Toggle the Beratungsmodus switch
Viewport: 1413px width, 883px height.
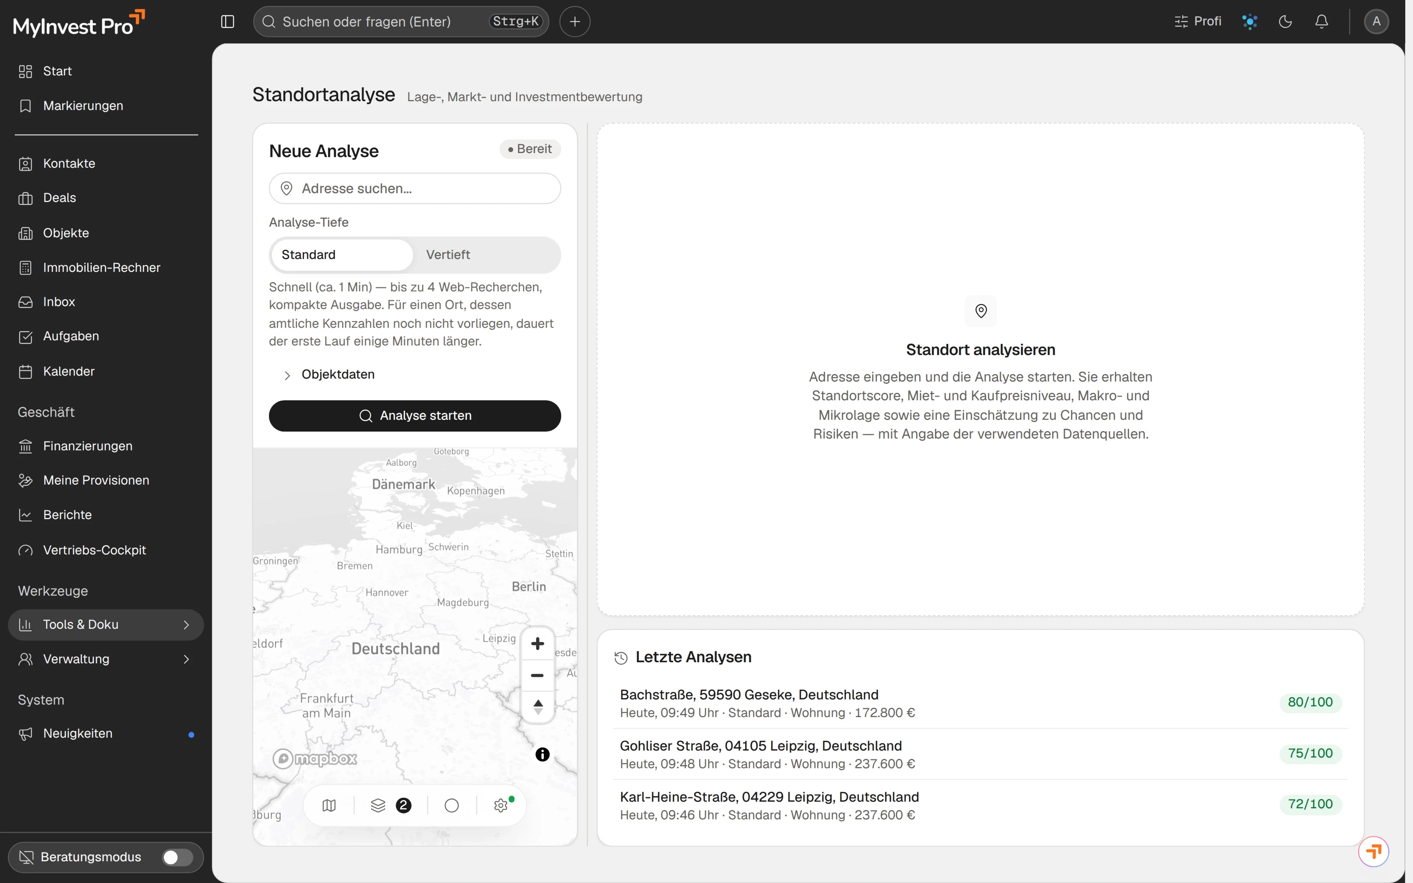(177, 857)
